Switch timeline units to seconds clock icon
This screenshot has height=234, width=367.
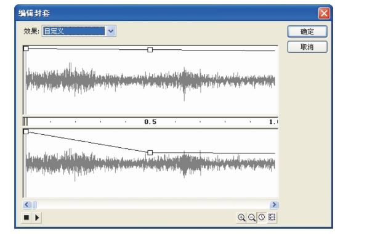pyautogui.click(x=262, y=217)
